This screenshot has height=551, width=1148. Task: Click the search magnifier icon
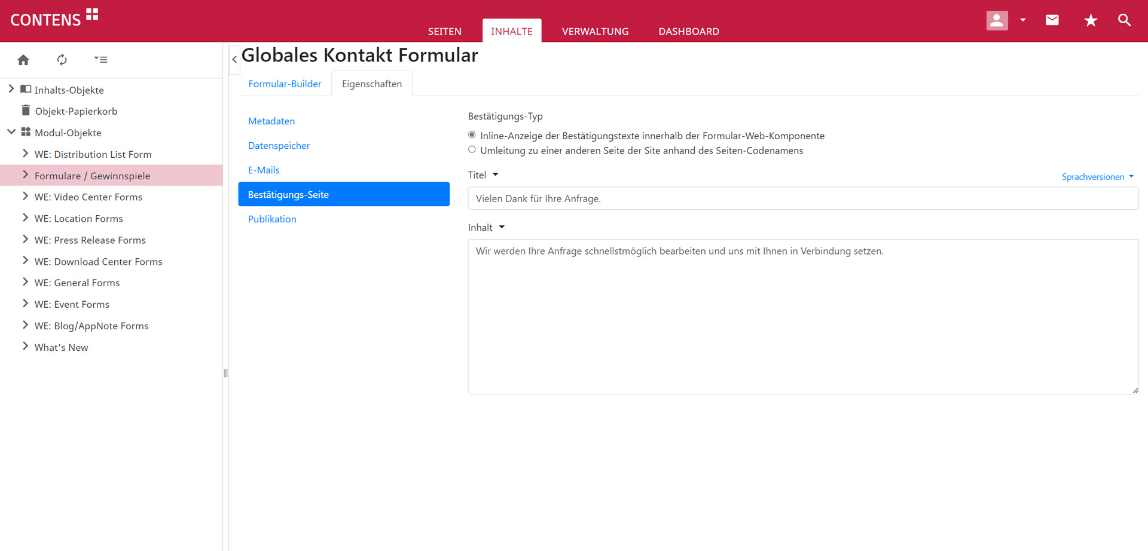pyautogui.click(x=1124, y=20)
